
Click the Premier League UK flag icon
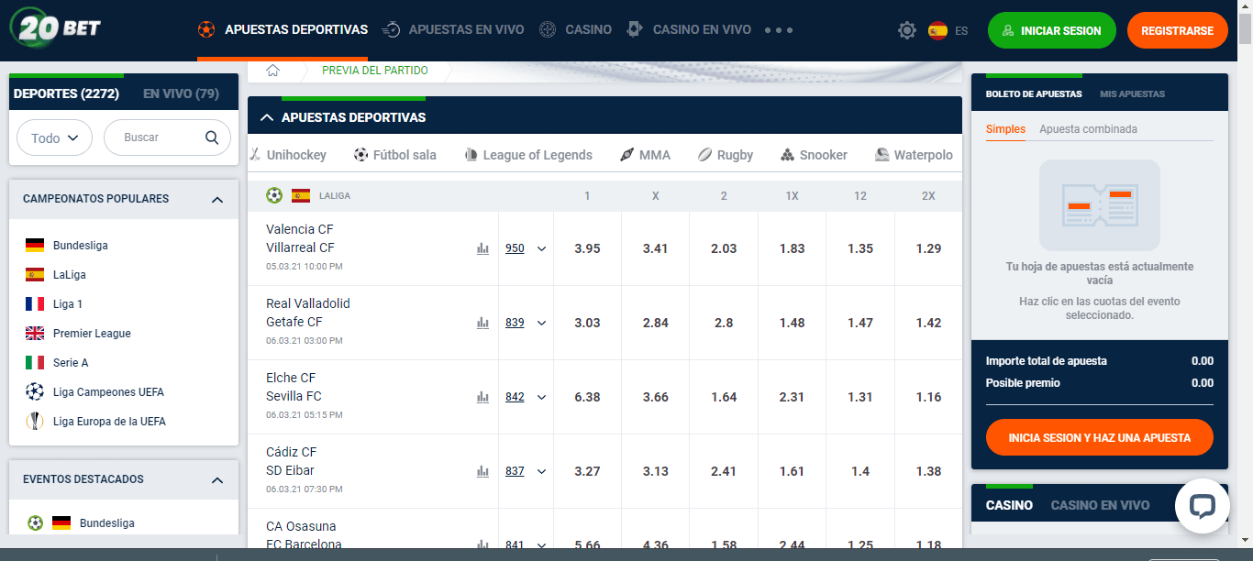(x=35, y=334)
